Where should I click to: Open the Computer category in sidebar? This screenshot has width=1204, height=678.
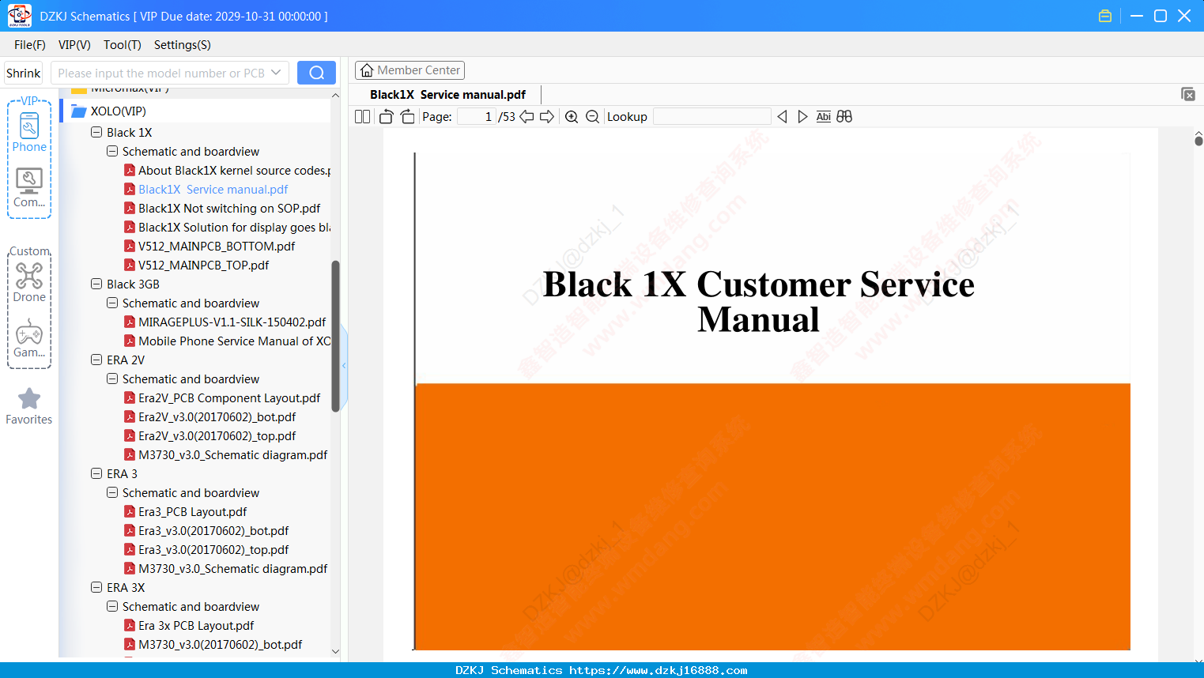point(29,188)
